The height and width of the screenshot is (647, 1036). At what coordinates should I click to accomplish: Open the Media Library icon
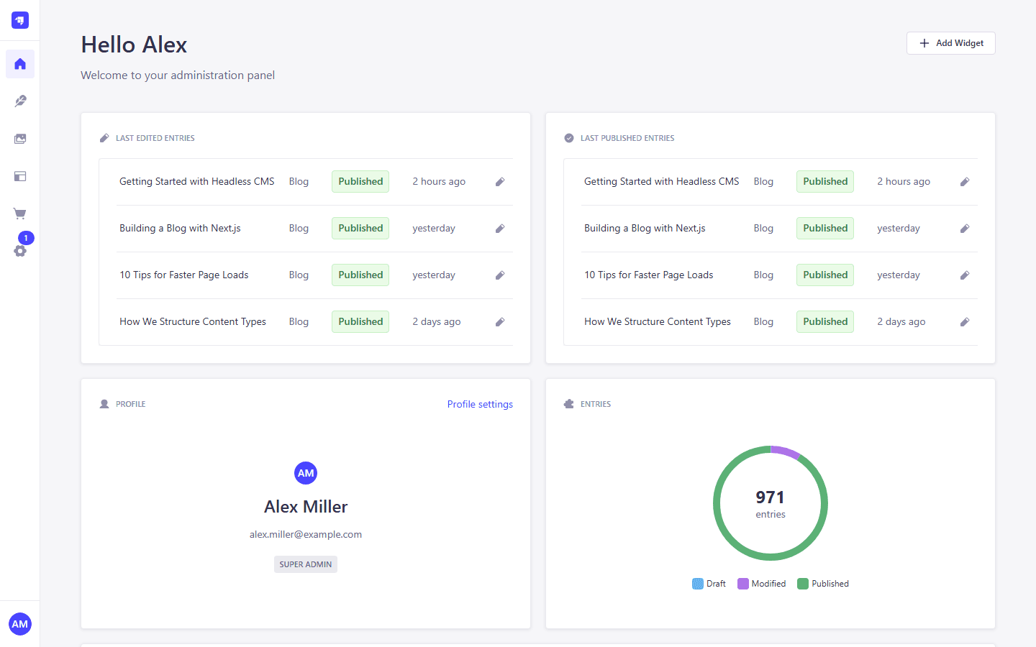20,139
